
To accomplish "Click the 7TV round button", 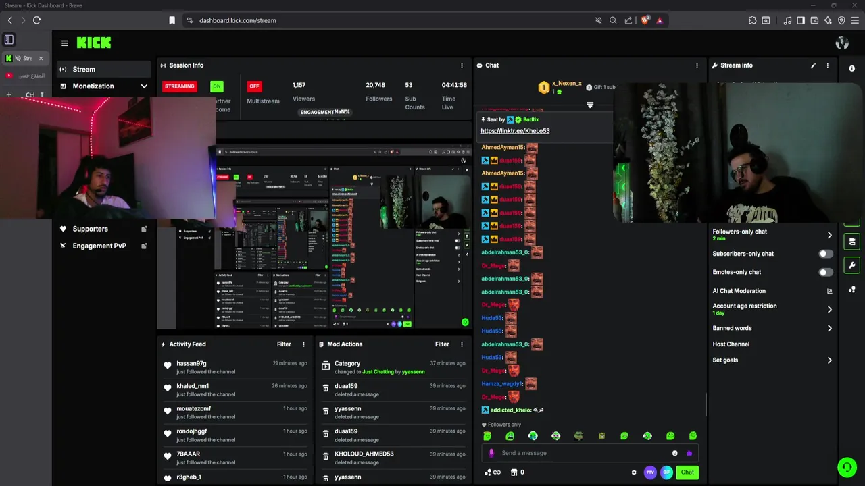I will (650, 473).
